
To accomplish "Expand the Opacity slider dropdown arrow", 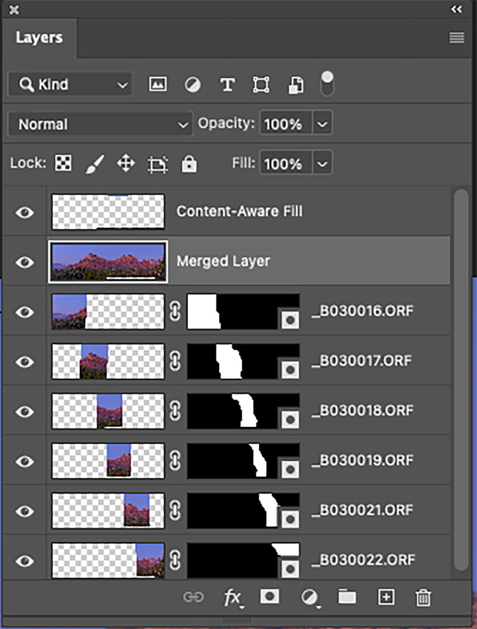I will 322,124.
